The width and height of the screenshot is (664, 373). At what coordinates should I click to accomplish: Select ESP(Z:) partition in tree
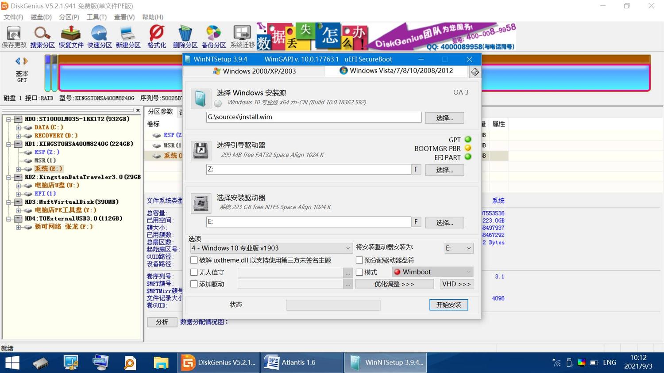(x=46, y=152)
